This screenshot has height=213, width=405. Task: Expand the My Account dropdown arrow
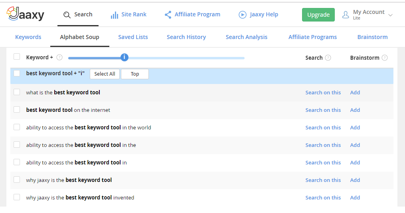(x=391, y=15)
